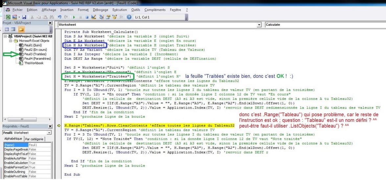
Task: Open the Worksheet object dropdown
Action: 259,25
